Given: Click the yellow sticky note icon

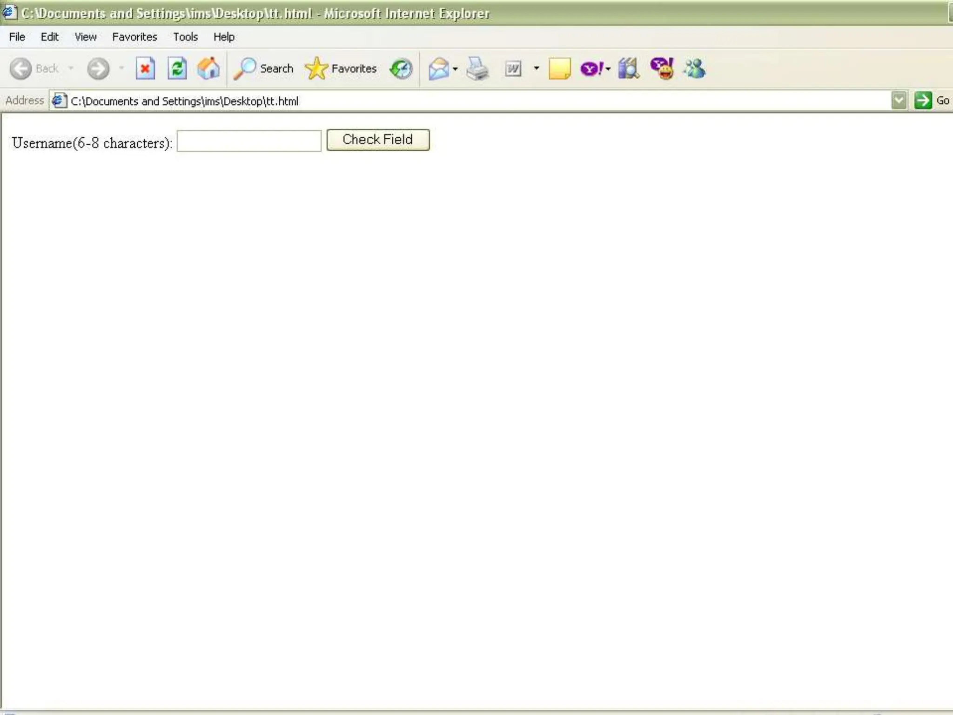Looking at the screenshot, I should pos(559,69).
